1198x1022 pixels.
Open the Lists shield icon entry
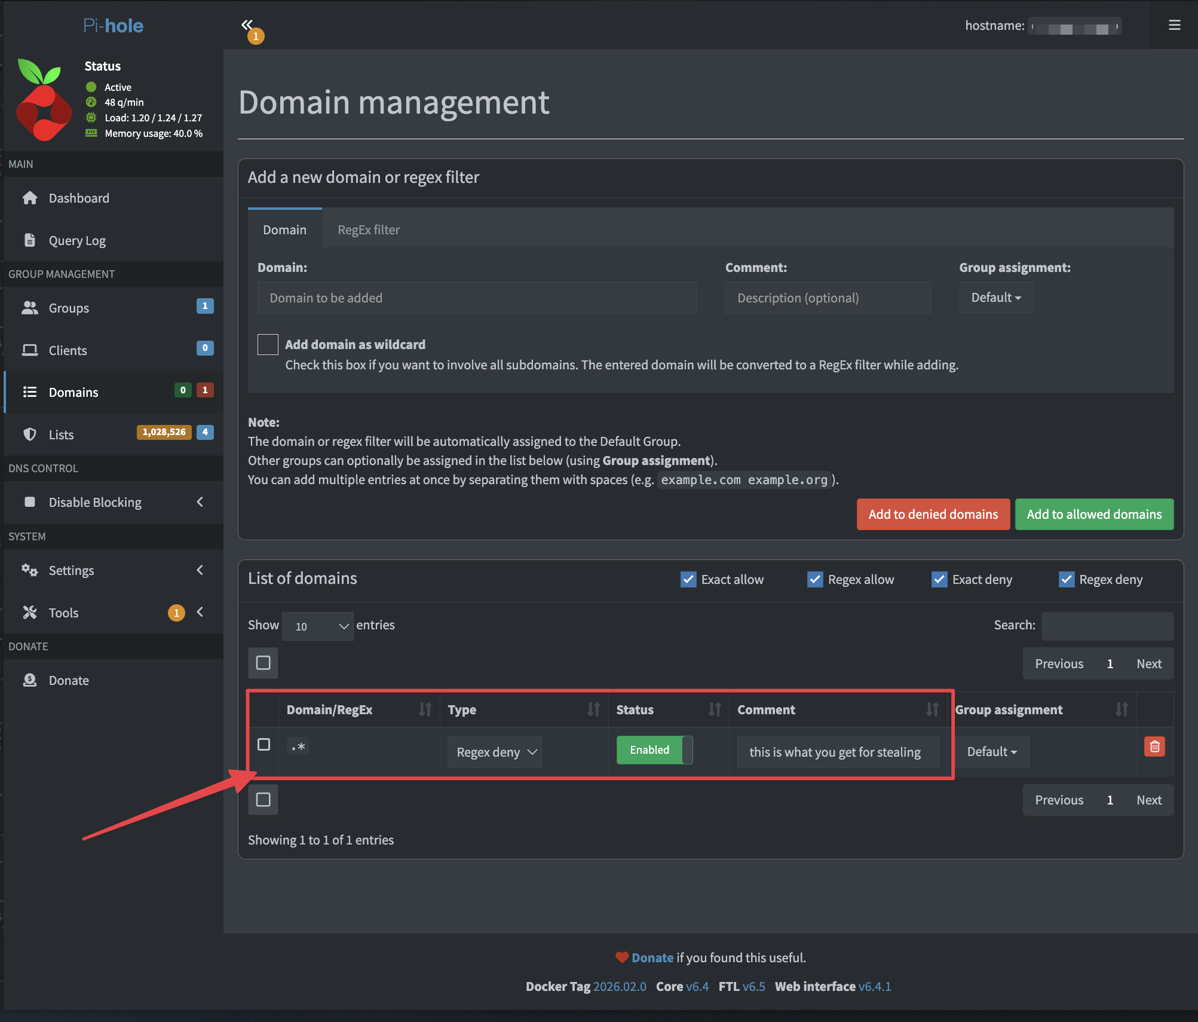[x=30, y=434]
